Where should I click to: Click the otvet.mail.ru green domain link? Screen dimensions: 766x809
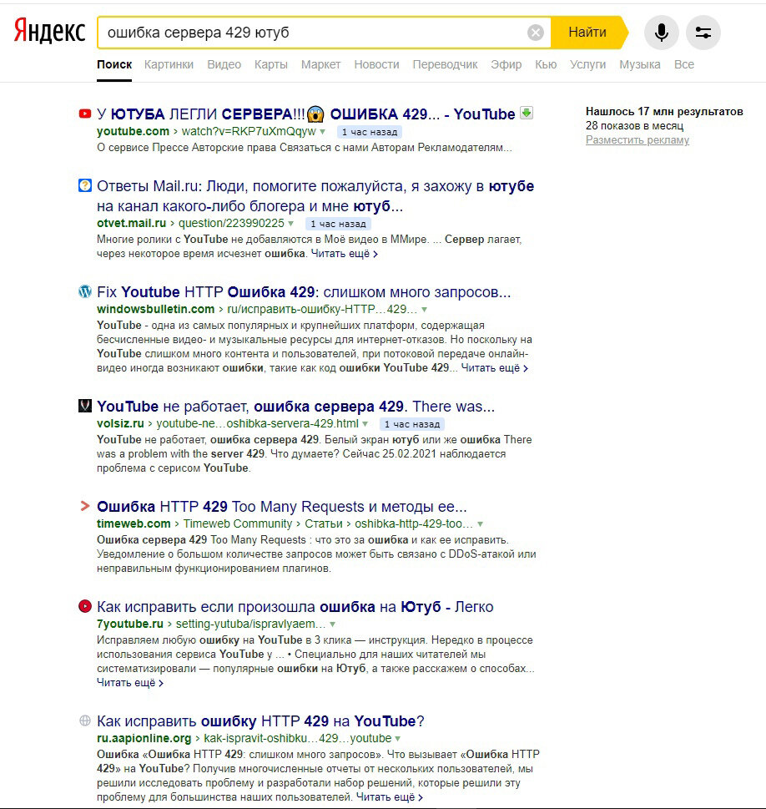(x=132, y=223)
